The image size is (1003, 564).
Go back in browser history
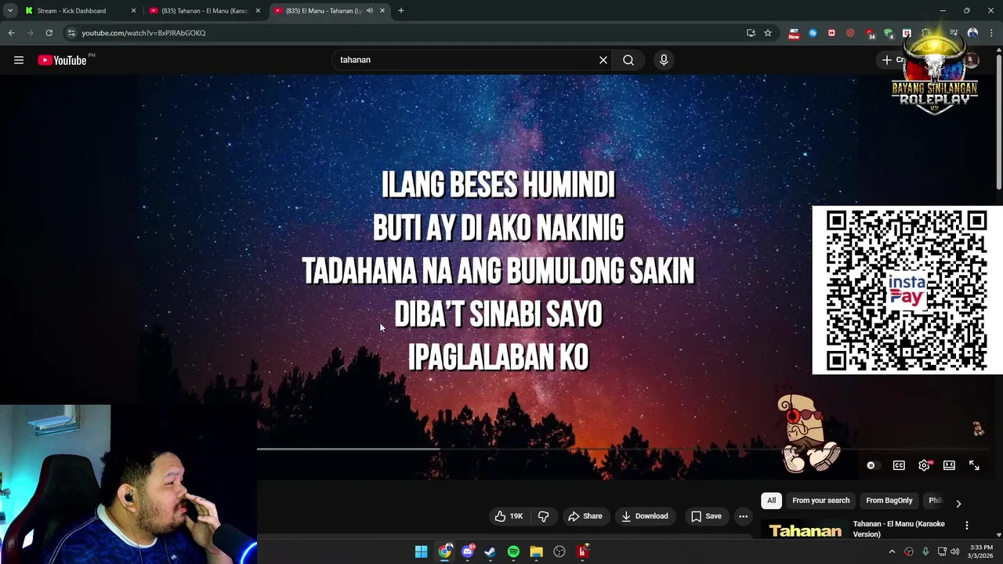pyautogui.click(x=11, y=33)
